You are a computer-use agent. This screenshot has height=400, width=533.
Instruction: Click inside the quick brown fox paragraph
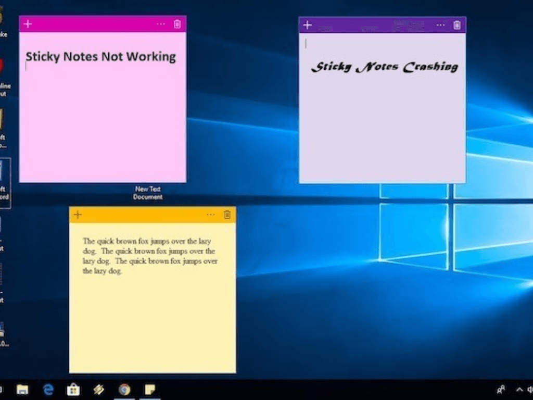150,256
